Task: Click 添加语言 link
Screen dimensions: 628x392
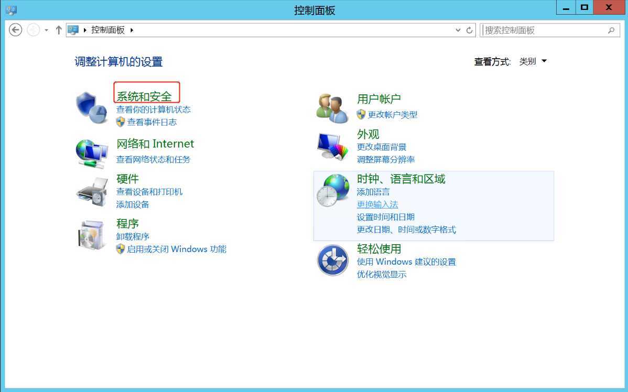Action: 373,192
